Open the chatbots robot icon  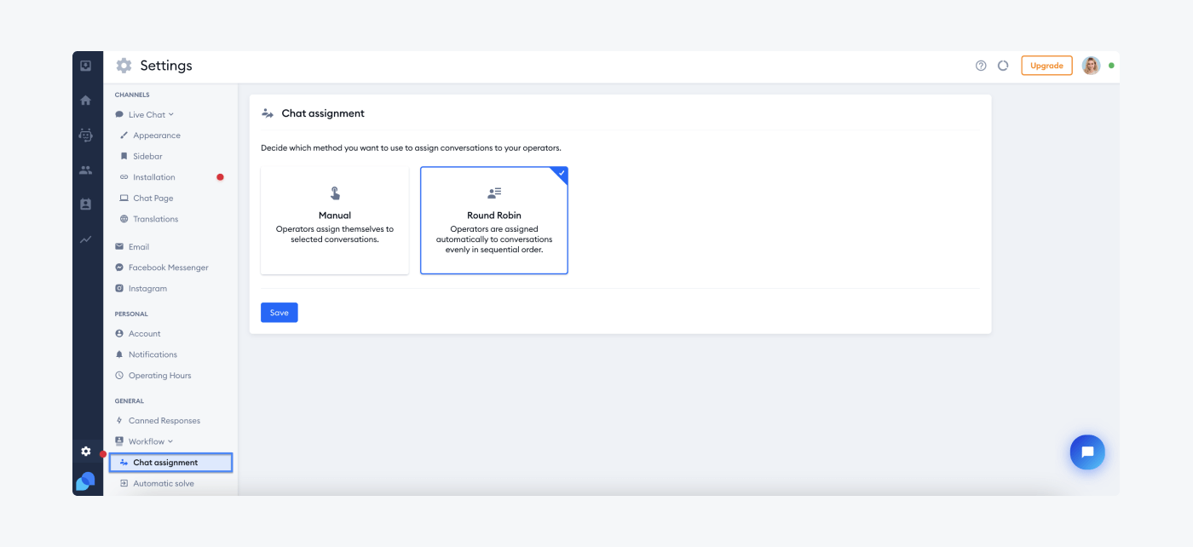point(86,135)
